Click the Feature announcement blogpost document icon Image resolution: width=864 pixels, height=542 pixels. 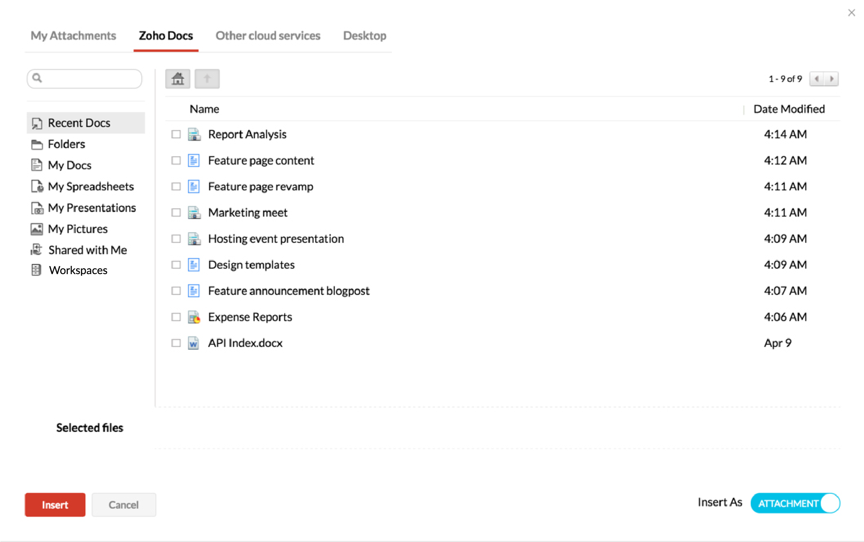(x=194, y=291)
